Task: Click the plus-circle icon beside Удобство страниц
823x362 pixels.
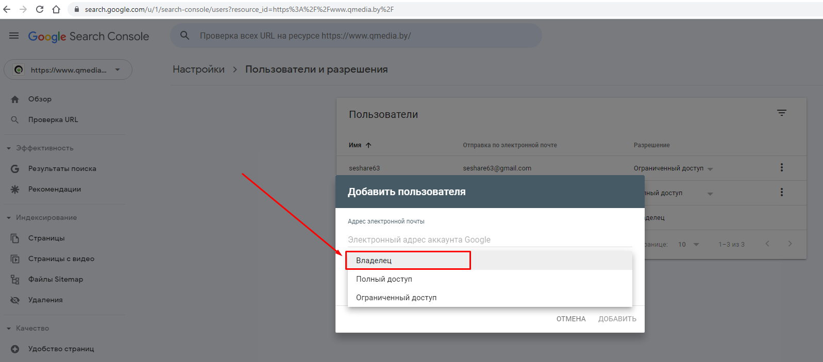Action: (x=15, y=349)
